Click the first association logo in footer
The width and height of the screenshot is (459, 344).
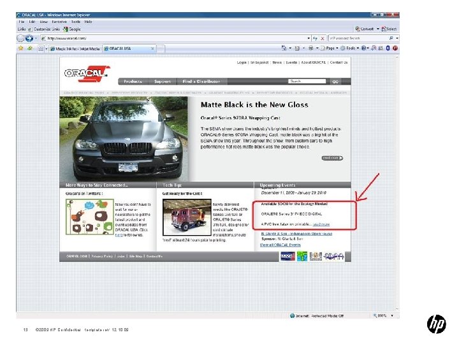(288, 257)
